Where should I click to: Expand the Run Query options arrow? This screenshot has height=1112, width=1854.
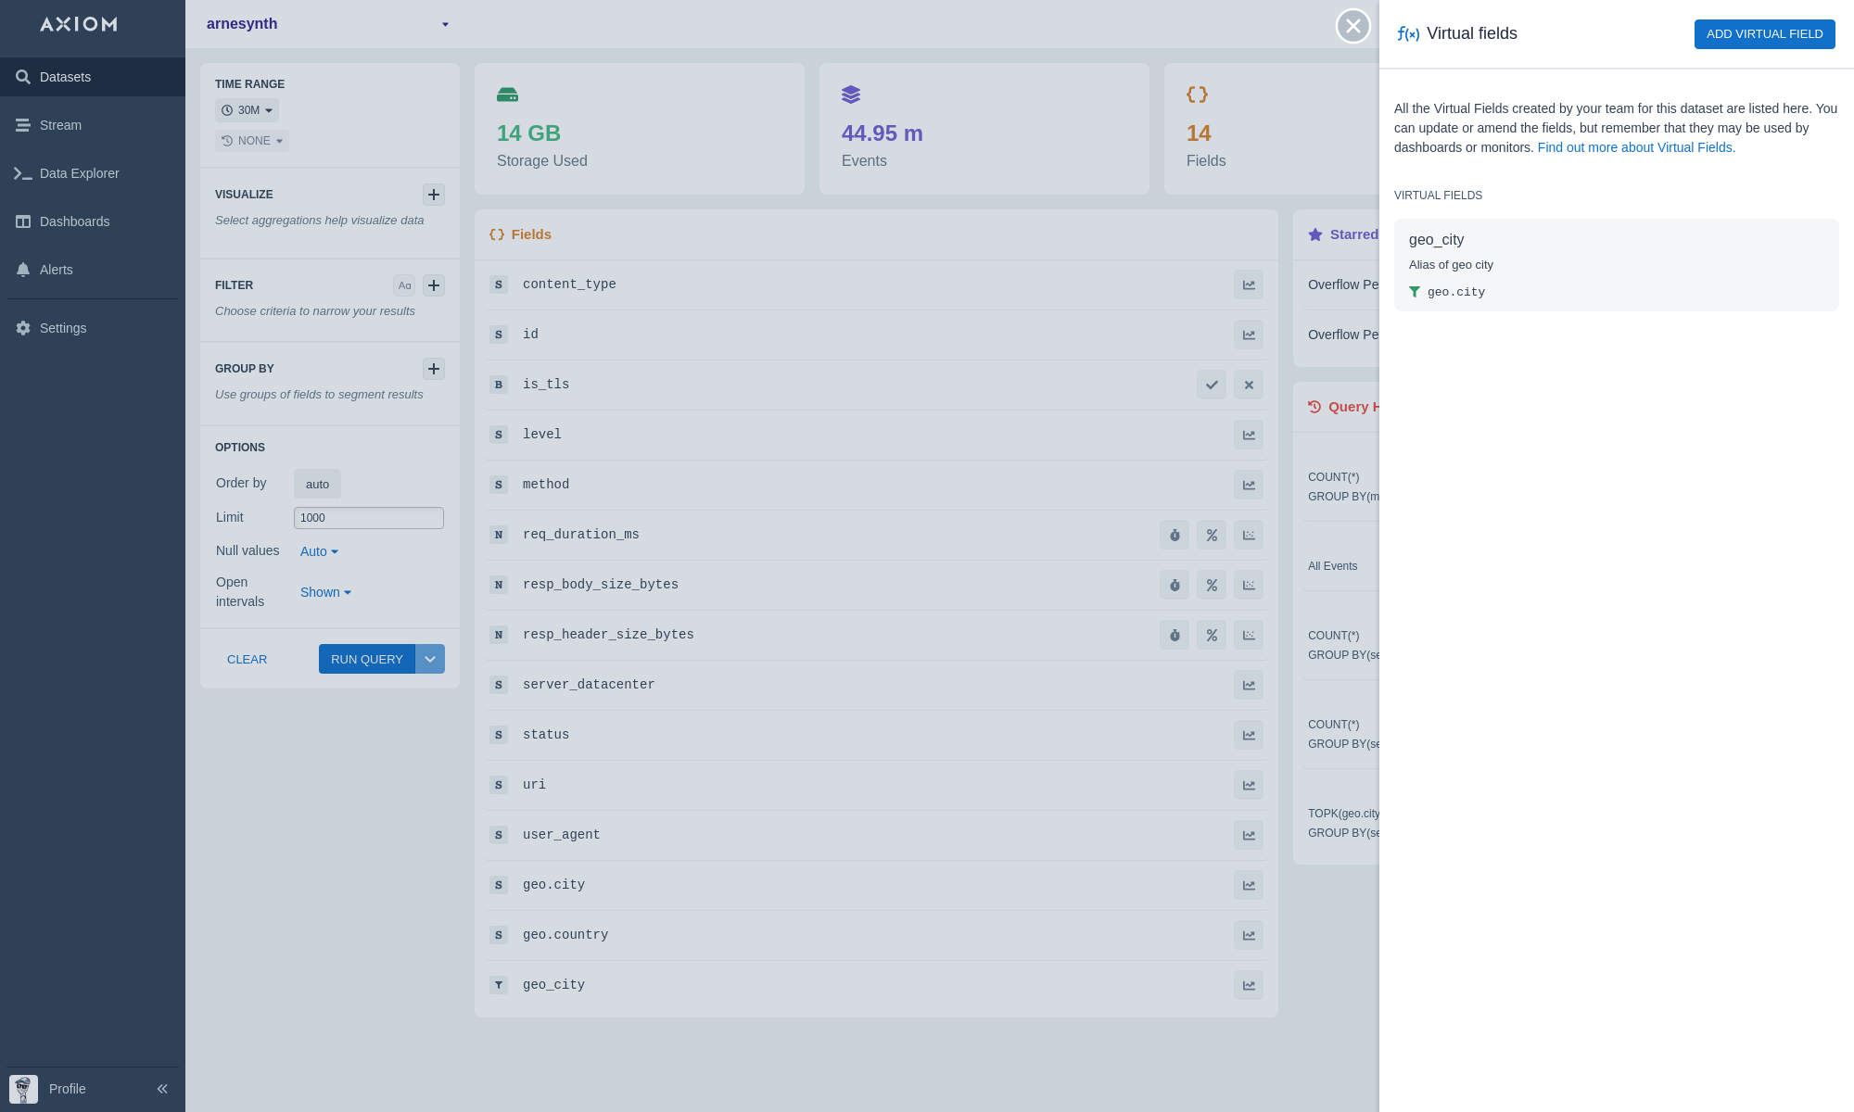point(430,659)
